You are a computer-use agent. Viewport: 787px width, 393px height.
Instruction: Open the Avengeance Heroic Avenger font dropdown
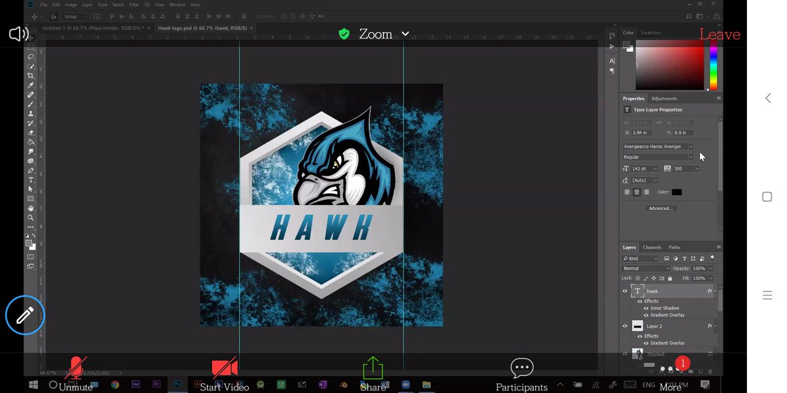[692, 146]
